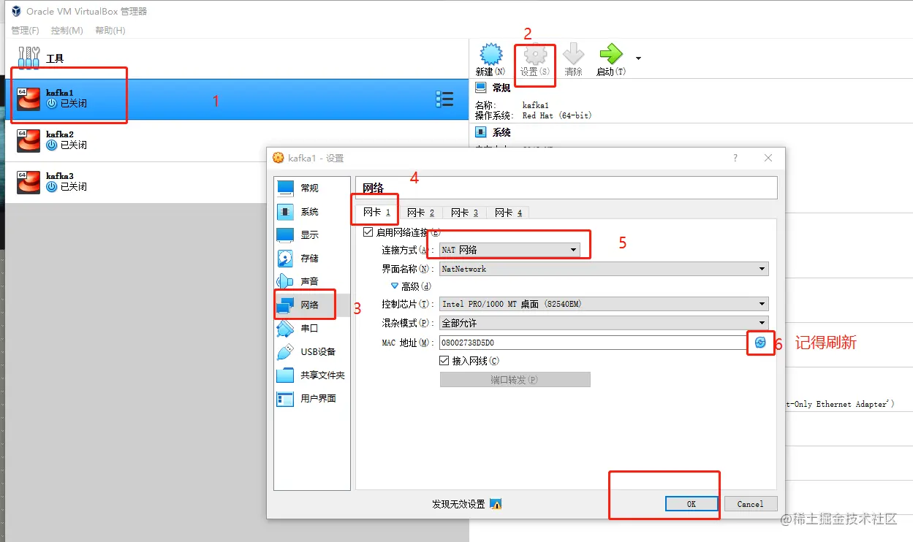The width and height of the screenshot is (913, 542).
Task: Open Settings (设置) gear in toolbar
Action: tap(536, 55)
